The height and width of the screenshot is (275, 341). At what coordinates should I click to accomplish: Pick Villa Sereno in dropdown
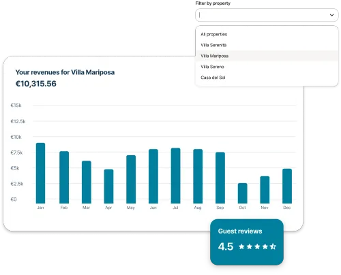(267, 67)
